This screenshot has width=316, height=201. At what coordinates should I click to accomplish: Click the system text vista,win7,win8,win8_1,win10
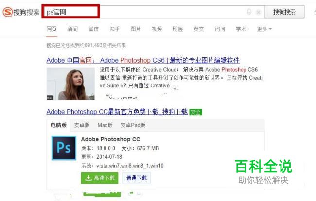[x=130, y=166]
